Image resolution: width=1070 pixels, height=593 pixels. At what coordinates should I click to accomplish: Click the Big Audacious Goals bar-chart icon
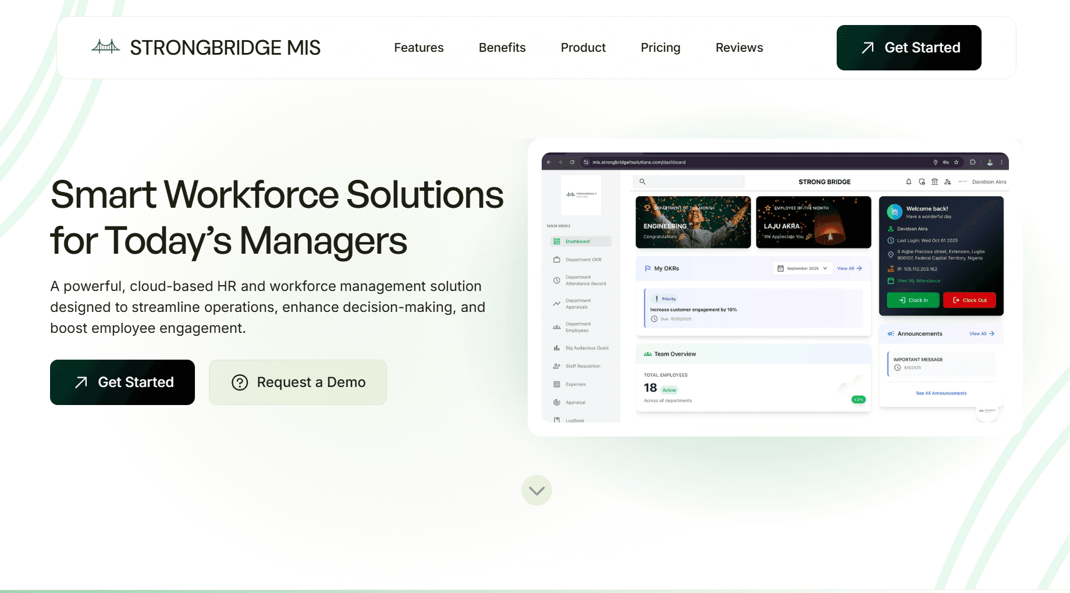557,348
